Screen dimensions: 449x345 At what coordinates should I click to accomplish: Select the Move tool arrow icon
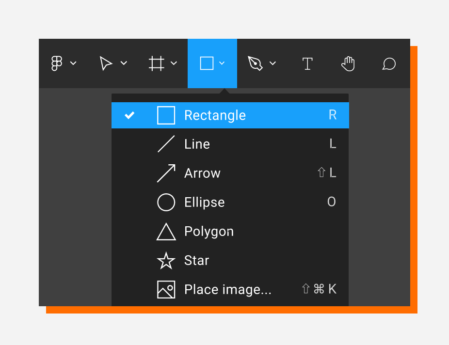point(106,63)
